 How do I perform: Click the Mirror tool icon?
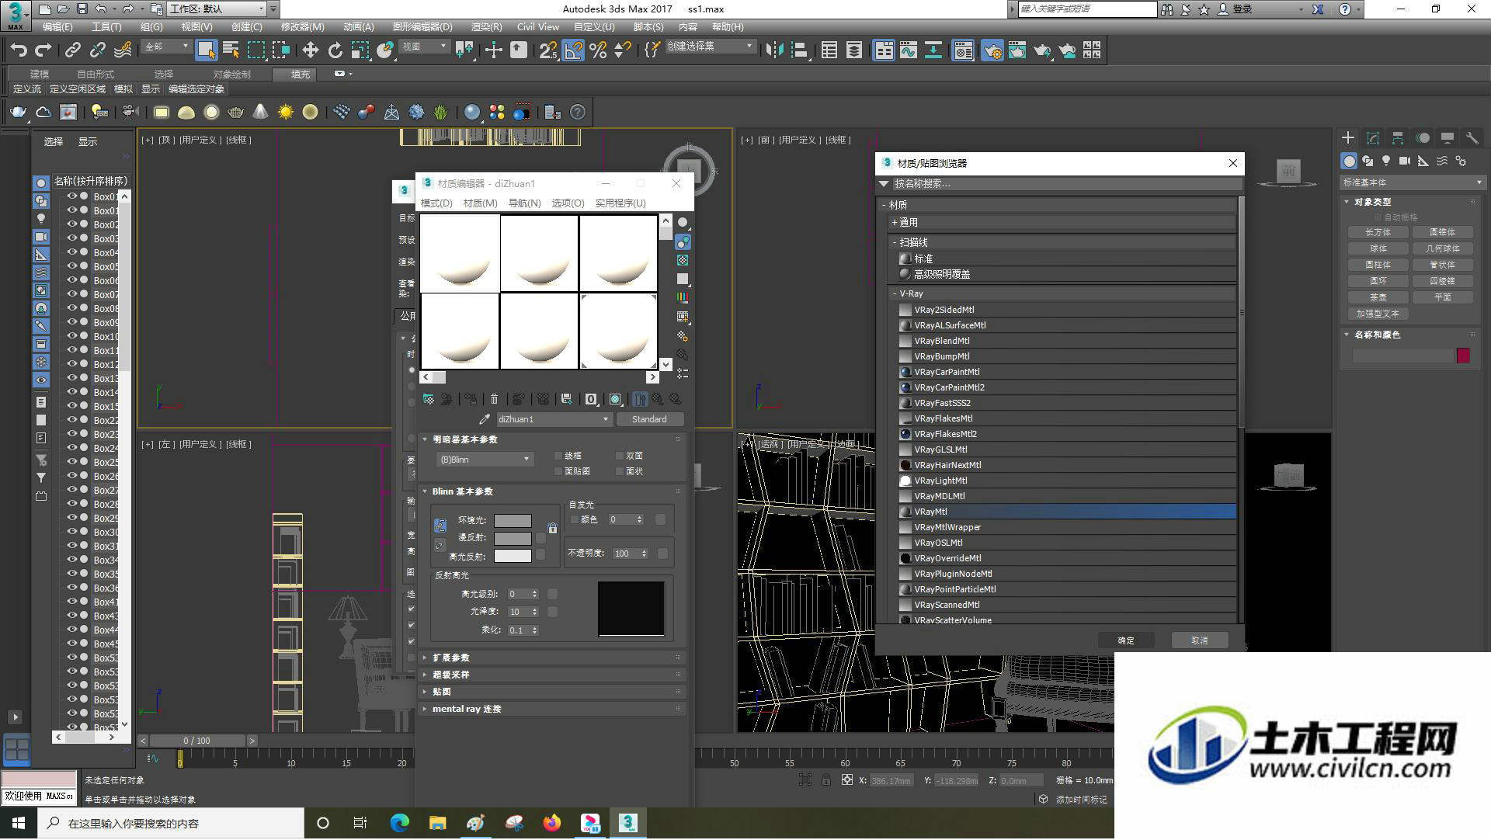774,50
